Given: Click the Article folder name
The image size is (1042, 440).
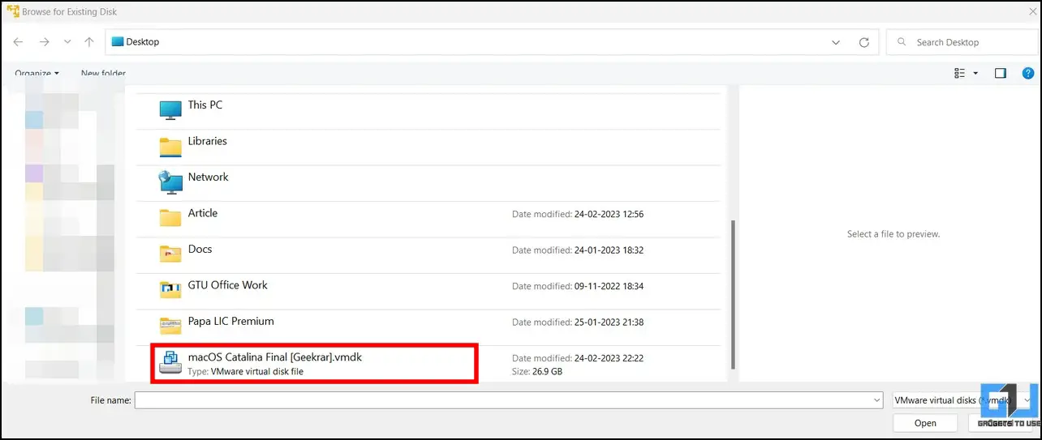Looking at the screenshot, I should coord(203,213).
